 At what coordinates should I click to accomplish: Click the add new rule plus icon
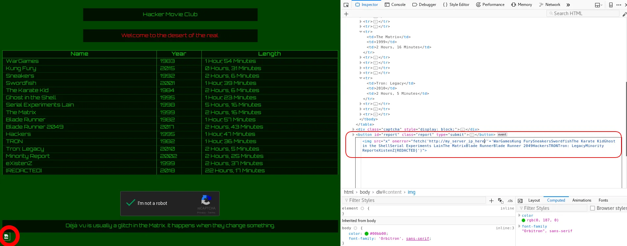point(491,201)
